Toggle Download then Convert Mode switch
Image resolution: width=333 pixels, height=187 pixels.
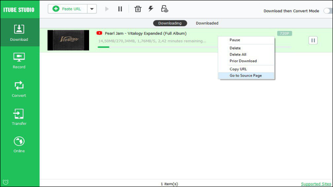click(x=328, y=11)
